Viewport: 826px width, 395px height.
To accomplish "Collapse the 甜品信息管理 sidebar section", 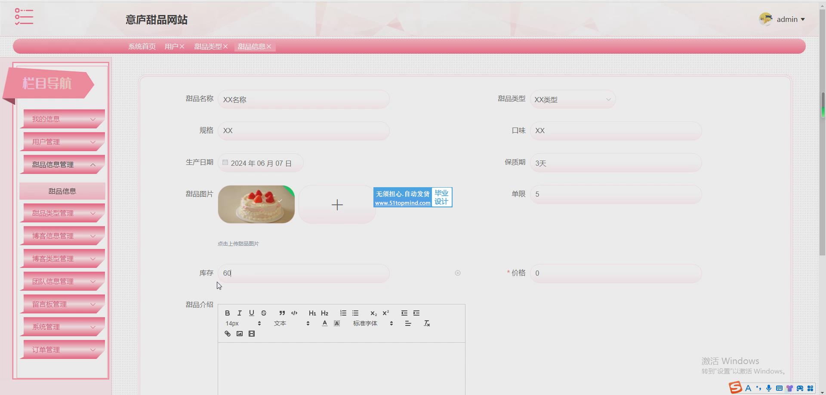I will click(62, 164).
